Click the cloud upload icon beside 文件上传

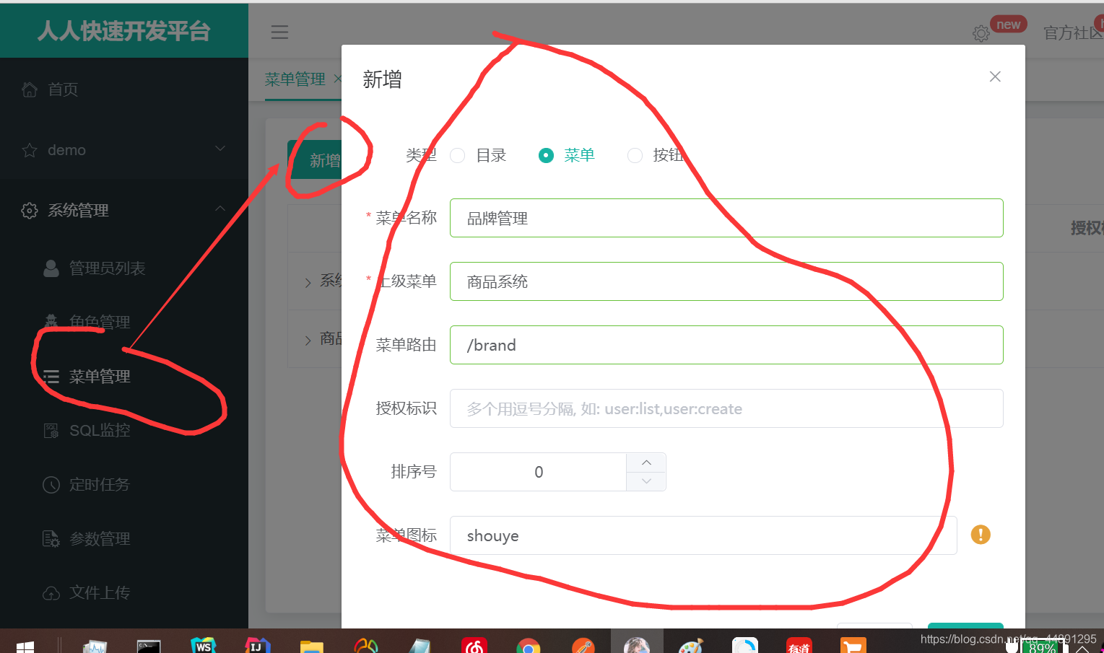[x=51, y=593]
